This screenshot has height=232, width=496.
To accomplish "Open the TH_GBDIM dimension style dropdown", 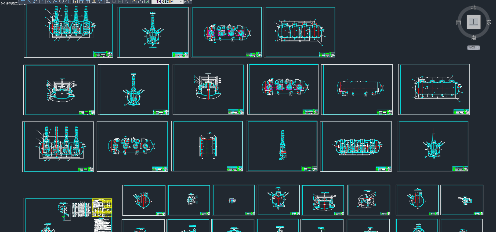I will click(x=167, y=2).
